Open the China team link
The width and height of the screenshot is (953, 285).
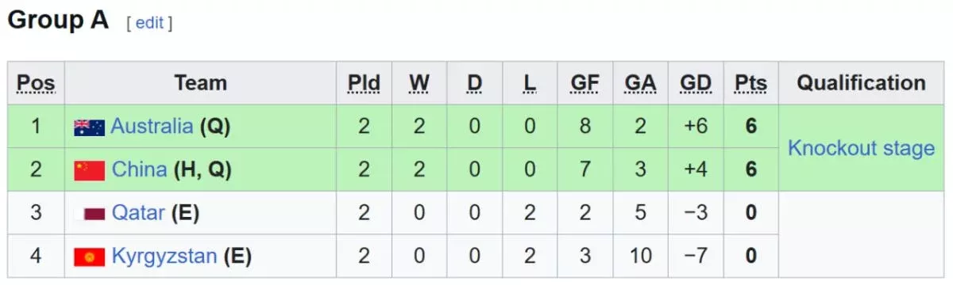click(x=140, y=169)
